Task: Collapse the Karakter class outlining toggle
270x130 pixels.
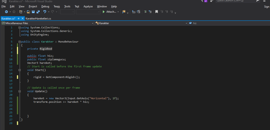Action: (19, 42)
